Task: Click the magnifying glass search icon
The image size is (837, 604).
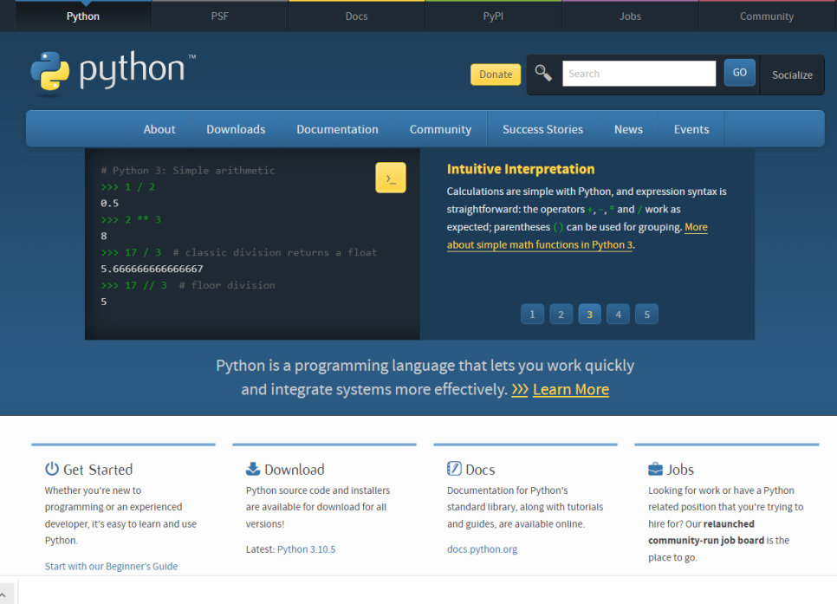Action: (x=543, y=73)
